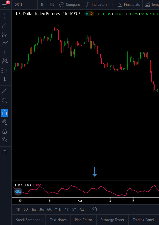The image size is (159, 225).
Task: Click the TradingView cloud logo icon
Action: pyautogui.click(x=18, y=191)
